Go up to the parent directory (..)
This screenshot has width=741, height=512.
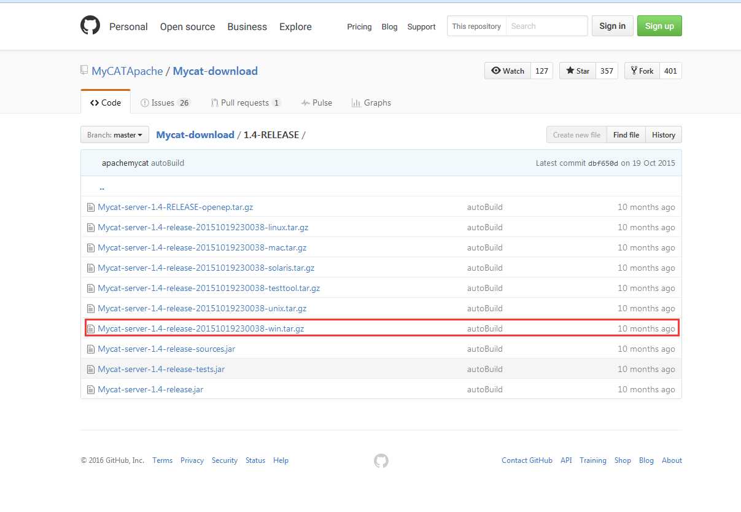[101, 187]
